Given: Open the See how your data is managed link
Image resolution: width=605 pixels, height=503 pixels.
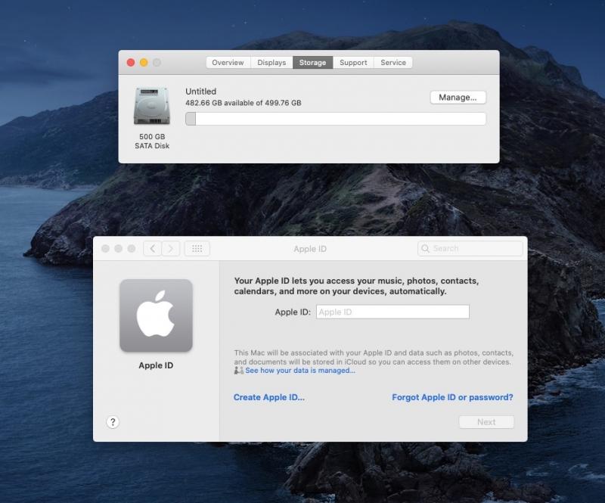Looking at the screenshot, I should click(300, 371).
